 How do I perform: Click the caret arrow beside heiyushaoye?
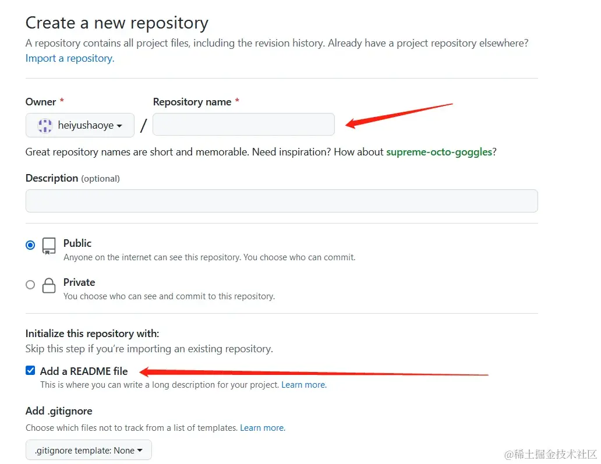(x=119, y=126)
